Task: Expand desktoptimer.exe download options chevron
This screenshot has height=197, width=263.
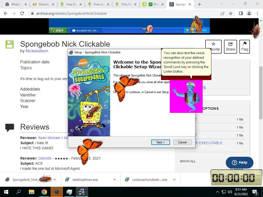Action: [x=115, y=180]
